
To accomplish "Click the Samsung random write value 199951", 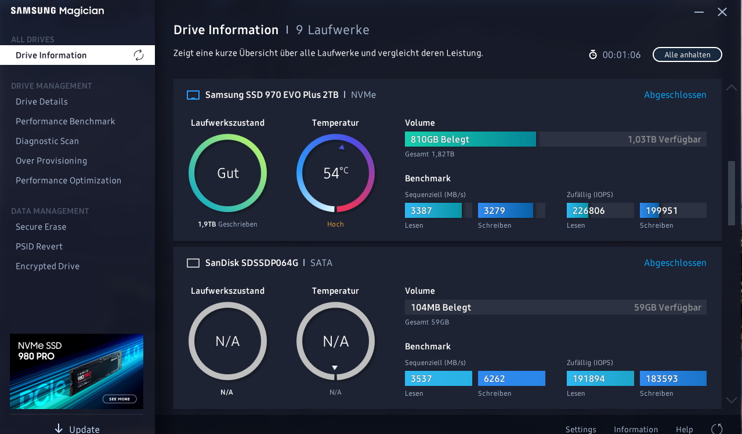I will coord(673,210).
